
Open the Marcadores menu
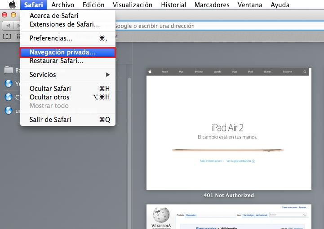(212, 5)
